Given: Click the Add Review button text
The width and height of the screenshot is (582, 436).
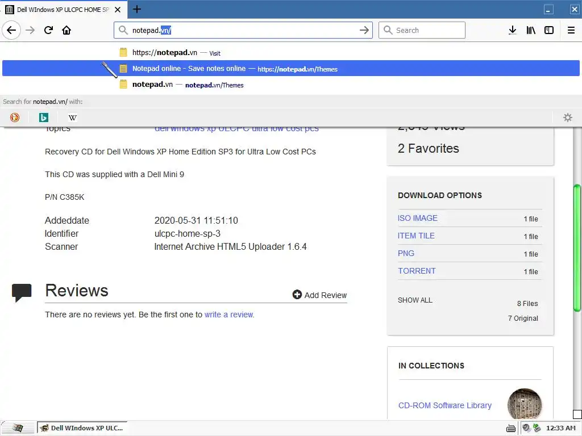Looking at the screenshot, I should [x=326, y=295].
